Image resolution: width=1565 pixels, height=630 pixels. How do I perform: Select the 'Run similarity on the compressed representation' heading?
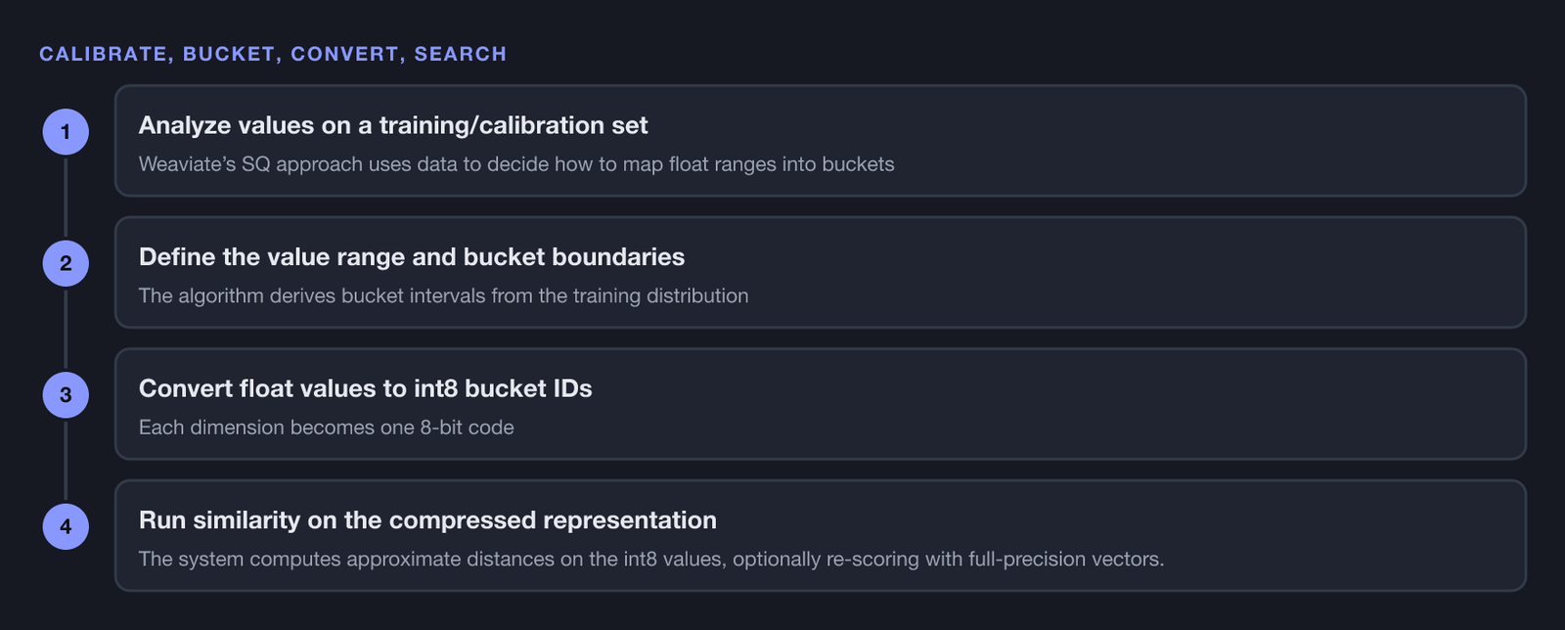[x=427, y=520]
